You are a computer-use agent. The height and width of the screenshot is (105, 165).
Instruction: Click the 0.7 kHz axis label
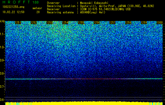(2, 87)
